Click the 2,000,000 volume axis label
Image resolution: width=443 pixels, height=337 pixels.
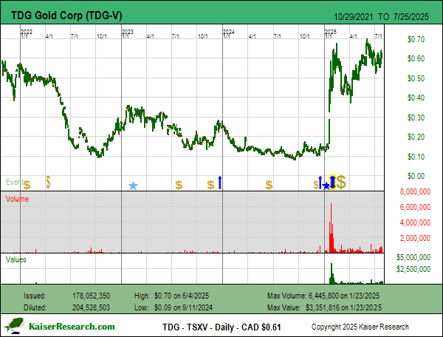(x=415, y=238)
